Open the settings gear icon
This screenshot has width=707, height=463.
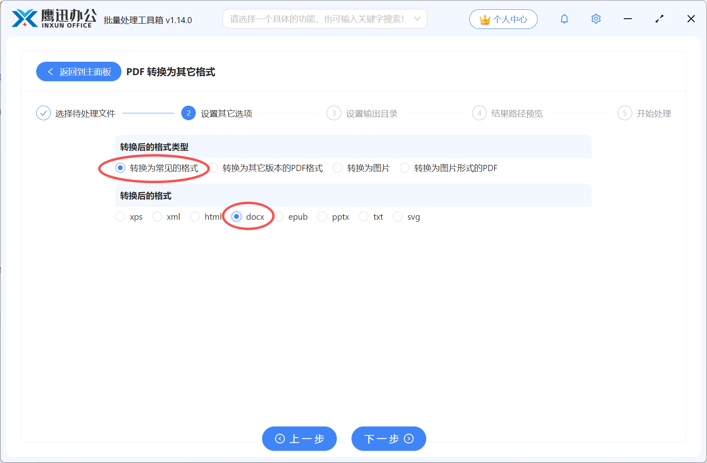pos(596,19)
